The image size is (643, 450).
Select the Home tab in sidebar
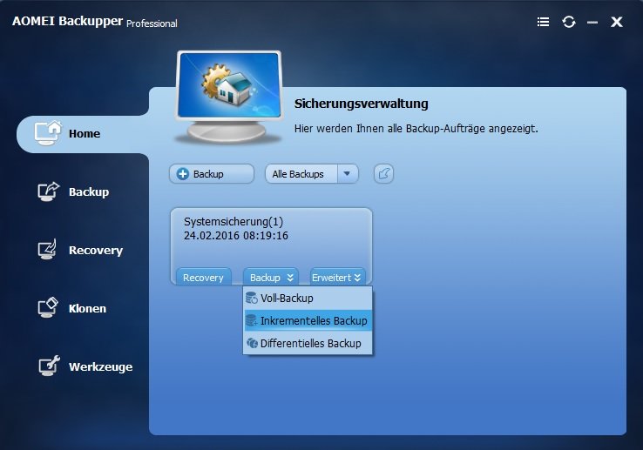83,134
